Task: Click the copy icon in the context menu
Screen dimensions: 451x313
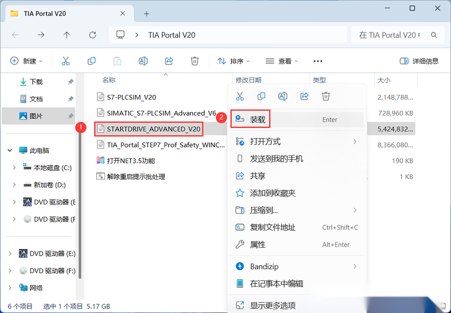Action: point(261,96)
